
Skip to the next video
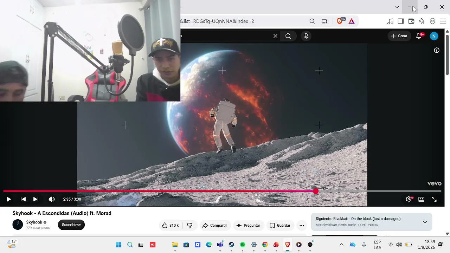tap(36, 199)
